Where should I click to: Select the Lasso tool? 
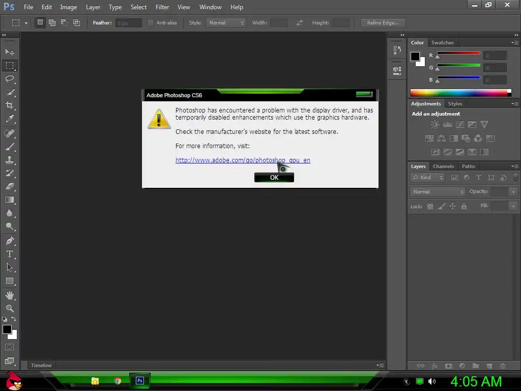(10, 79)
